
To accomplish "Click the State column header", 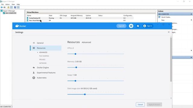I will [50, 16].
